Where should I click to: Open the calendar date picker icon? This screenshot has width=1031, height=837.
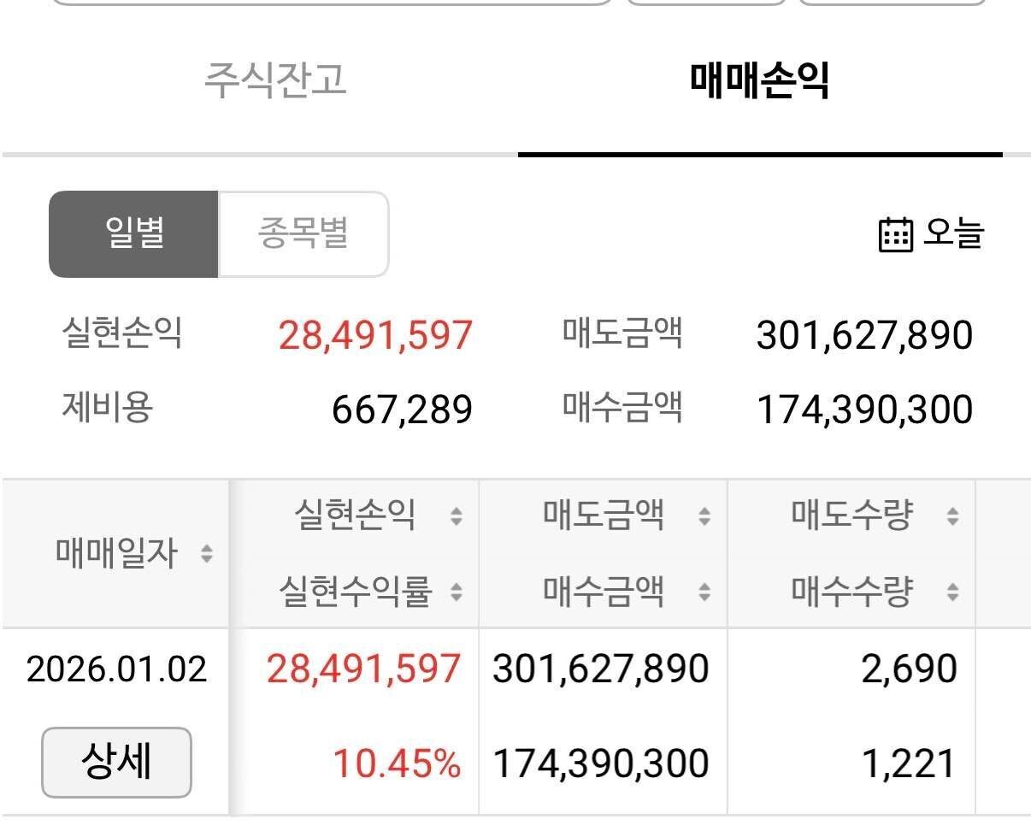point(894,234)
